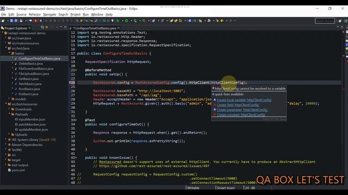Image resolution: width=348 pixels, height=195 pixels.
Task: Click the Save All toolbar icon
Action: [x=16, y=21]
